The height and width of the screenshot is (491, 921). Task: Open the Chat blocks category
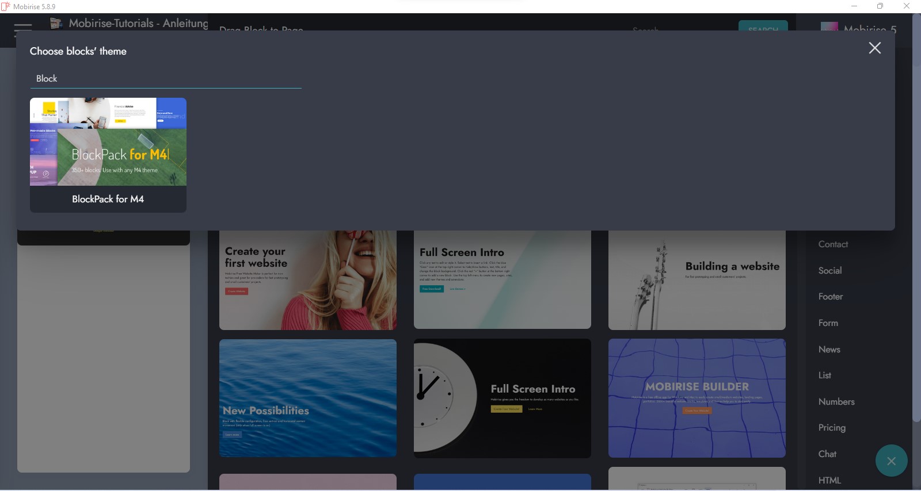coord(827,454)
